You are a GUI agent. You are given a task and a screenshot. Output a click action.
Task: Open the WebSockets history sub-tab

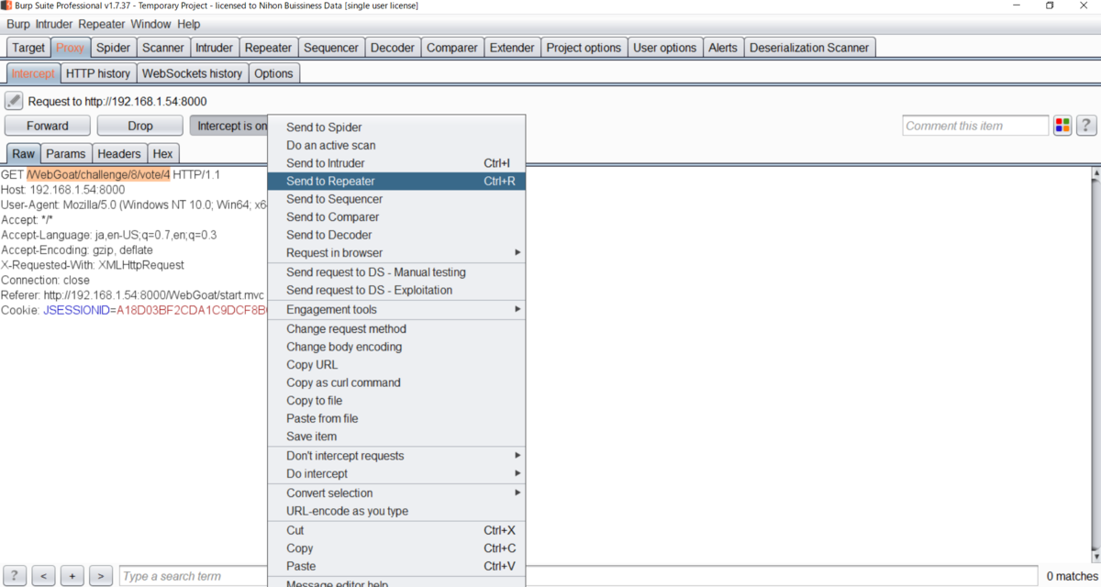click(193, 73)
